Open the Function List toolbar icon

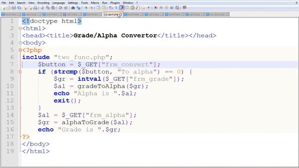tap(138, 8)
